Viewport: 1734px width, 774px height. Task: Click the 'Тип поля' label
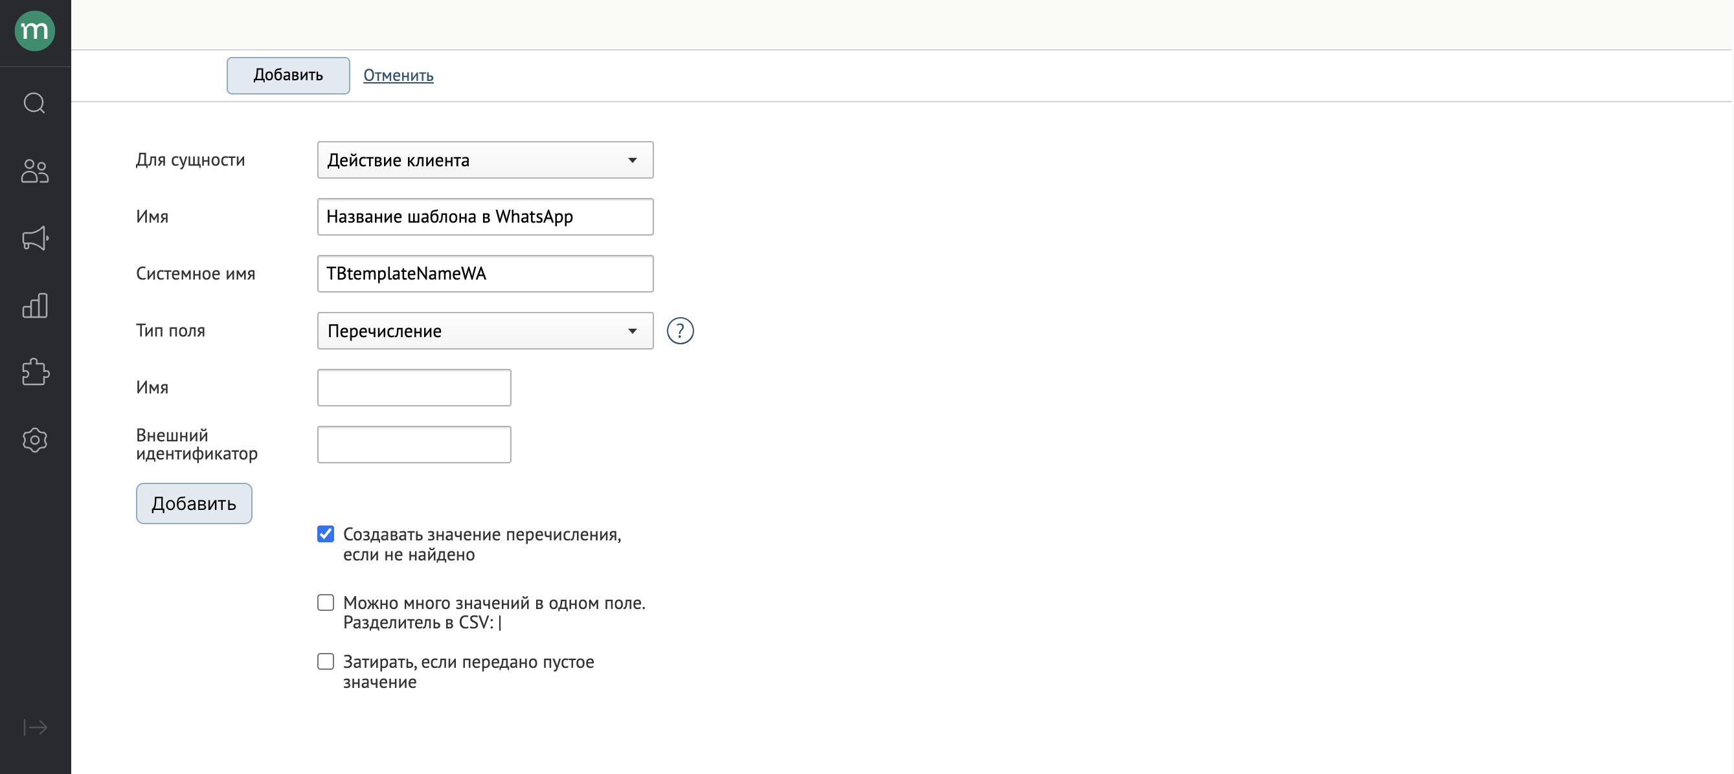(171, 331)
